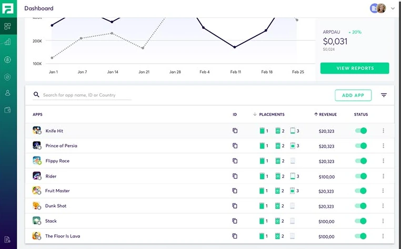Click the View Reports button
Screen dimensions: 401x249
355,68
